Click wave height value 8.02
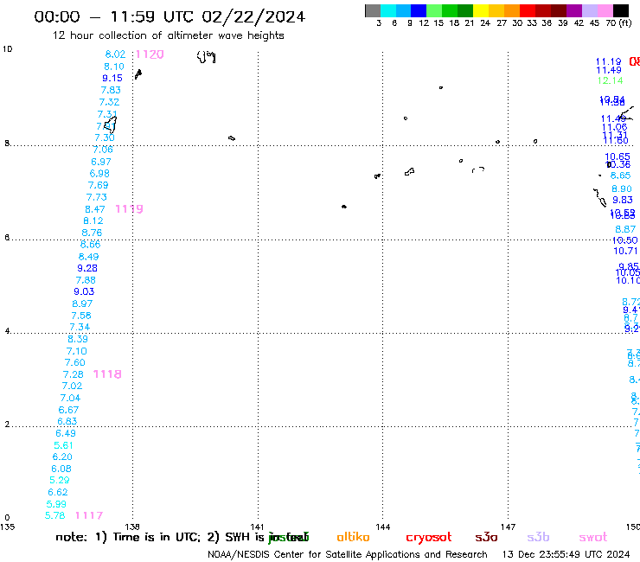640x562 pixels. coord(116,54)
